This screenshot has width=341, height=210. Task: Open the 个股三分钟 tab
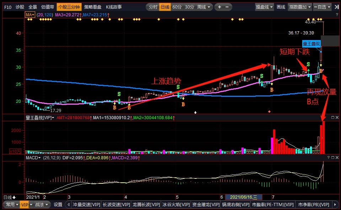pos(69,7)
